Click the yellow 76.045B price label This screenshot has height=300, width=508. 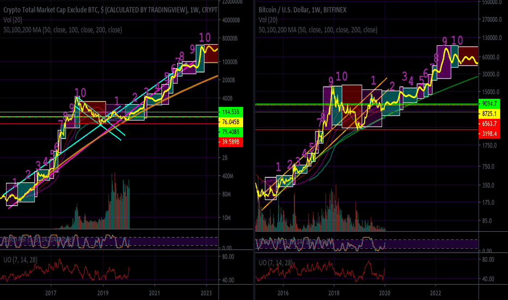pos(231,122)
